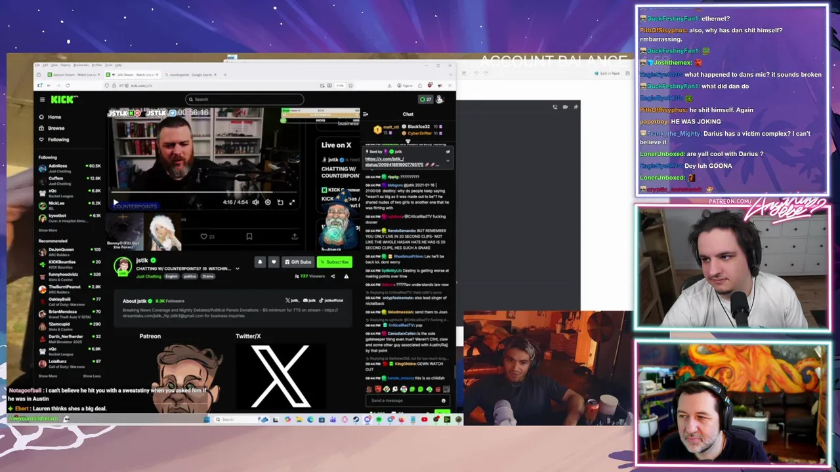Click the bookmark icon below the video
This screenshot has height=472, width=840.
click(249, 237)
